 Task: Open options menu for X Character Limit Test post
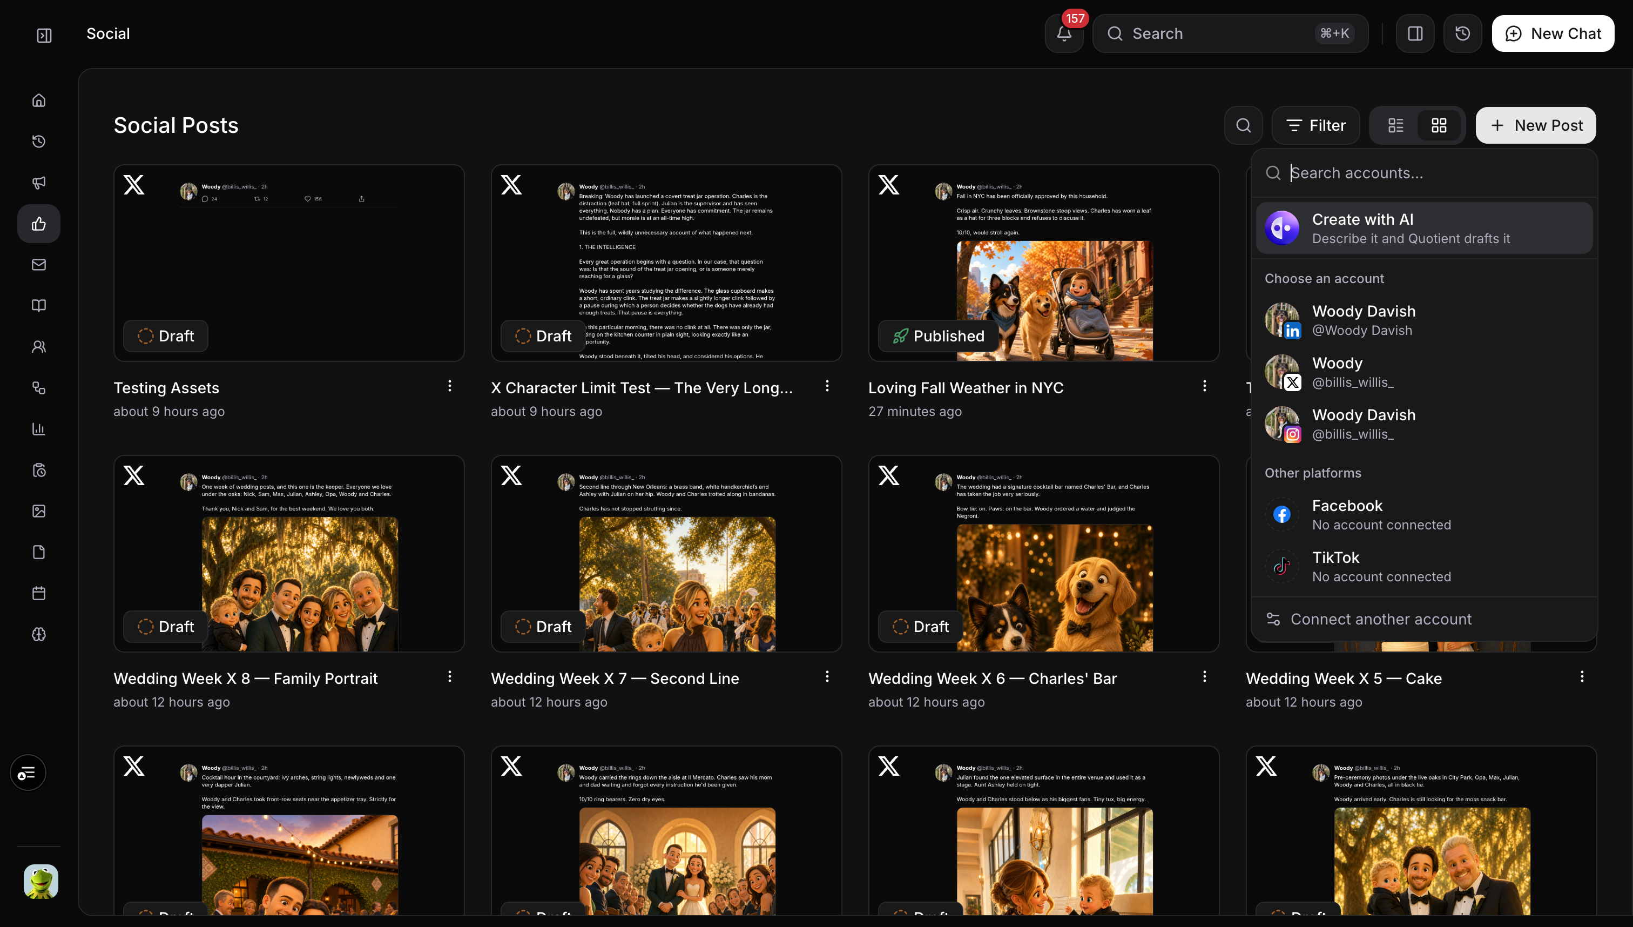pyautogui.click(x=827, y=386)
